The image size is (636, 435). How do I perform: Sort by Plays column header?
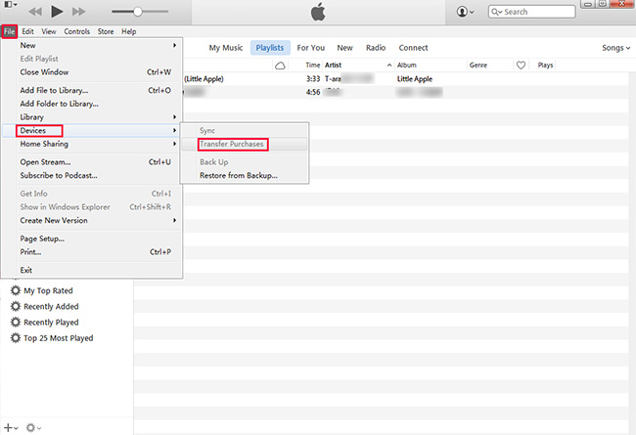tap(545, 65)
